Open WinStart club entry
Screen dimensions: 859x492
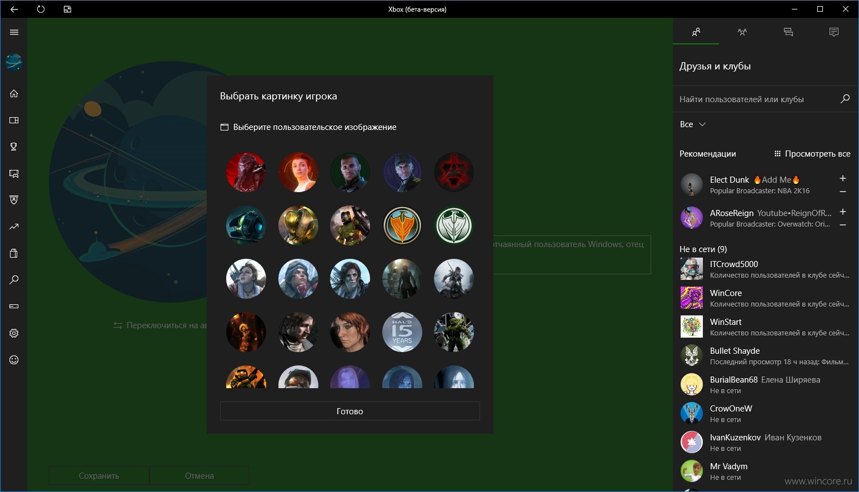coord(765,327)
